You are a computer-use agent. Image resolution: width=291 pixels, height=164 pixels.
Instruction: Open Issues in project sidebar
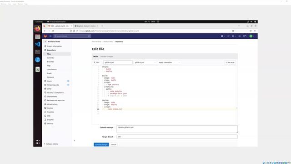(48, 81)
